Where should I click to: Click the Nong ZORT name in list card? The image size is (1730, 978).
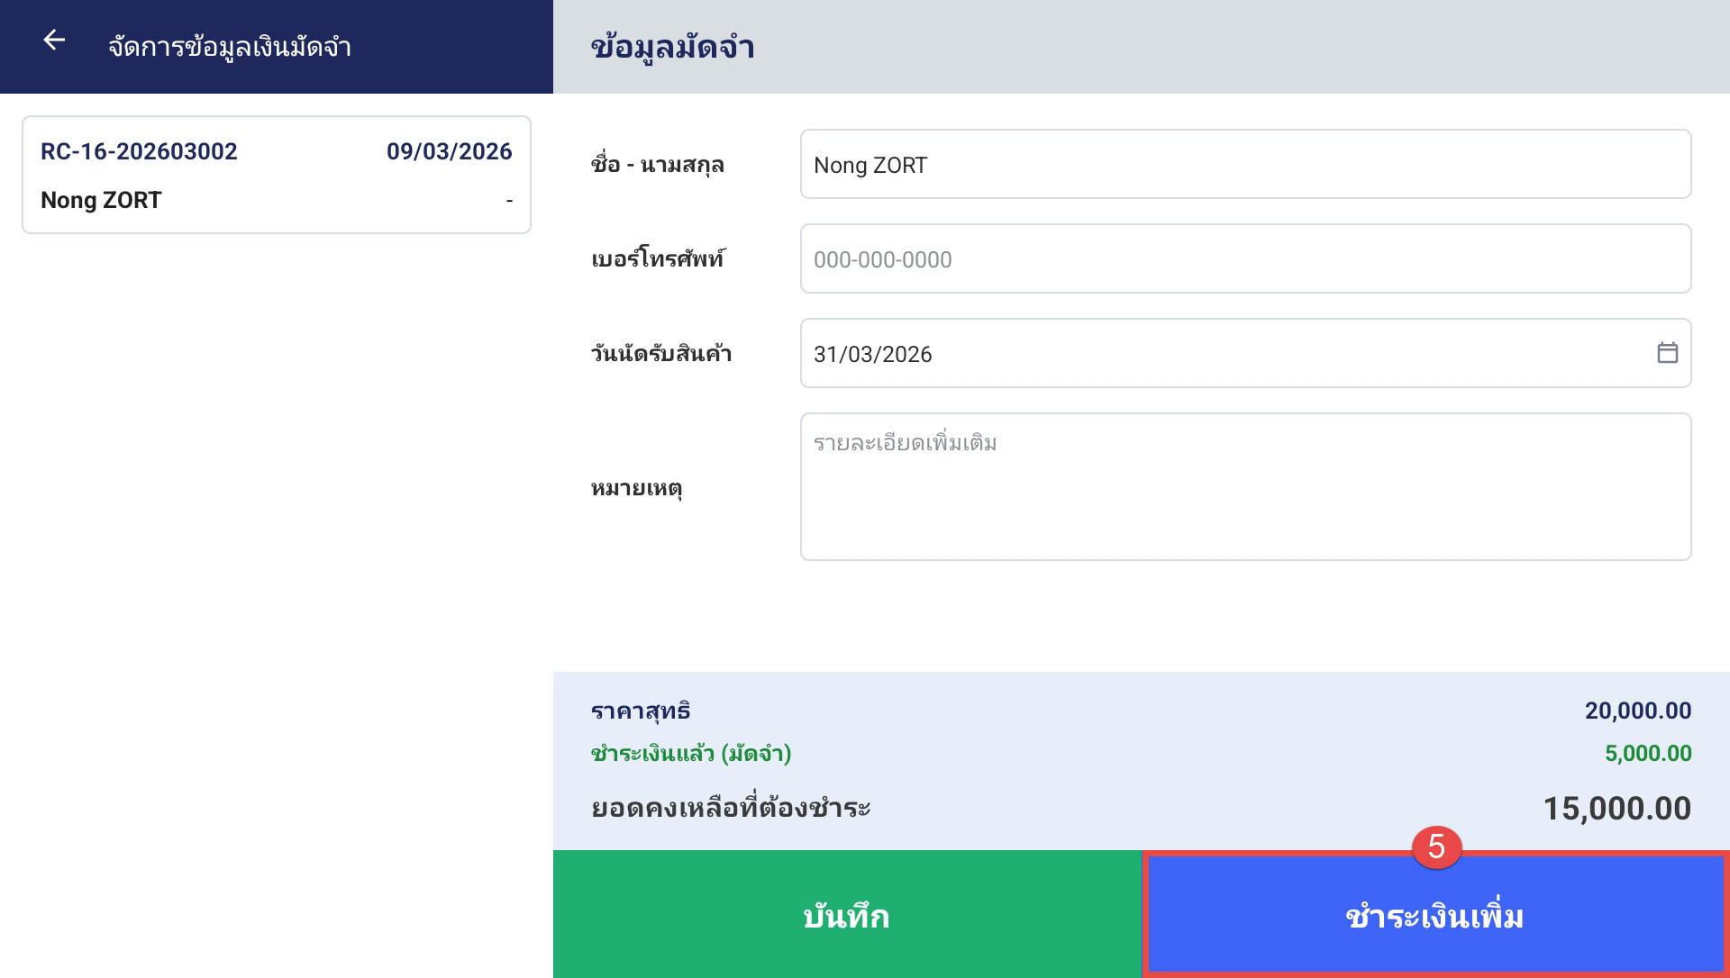click(x=101, y=200)
